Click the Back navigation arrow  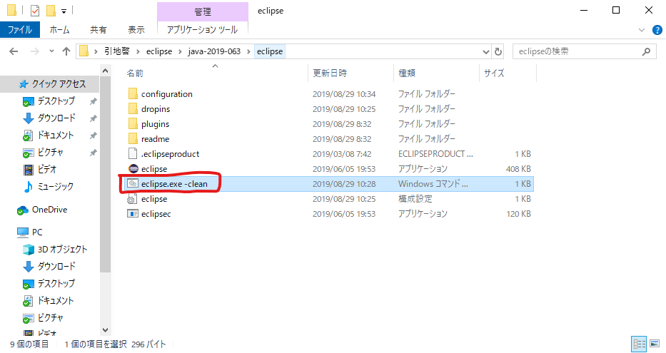click(x=14, y=51)
